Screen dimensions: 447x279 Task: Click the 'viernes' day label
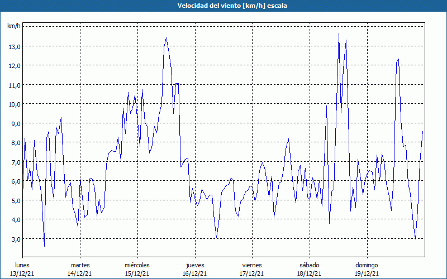pos(252,265)
